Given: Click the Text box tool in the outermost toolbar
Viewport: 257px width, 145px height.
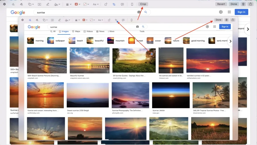Looking at the screenshot, I should pyautogui.click(x=39, y=4).
